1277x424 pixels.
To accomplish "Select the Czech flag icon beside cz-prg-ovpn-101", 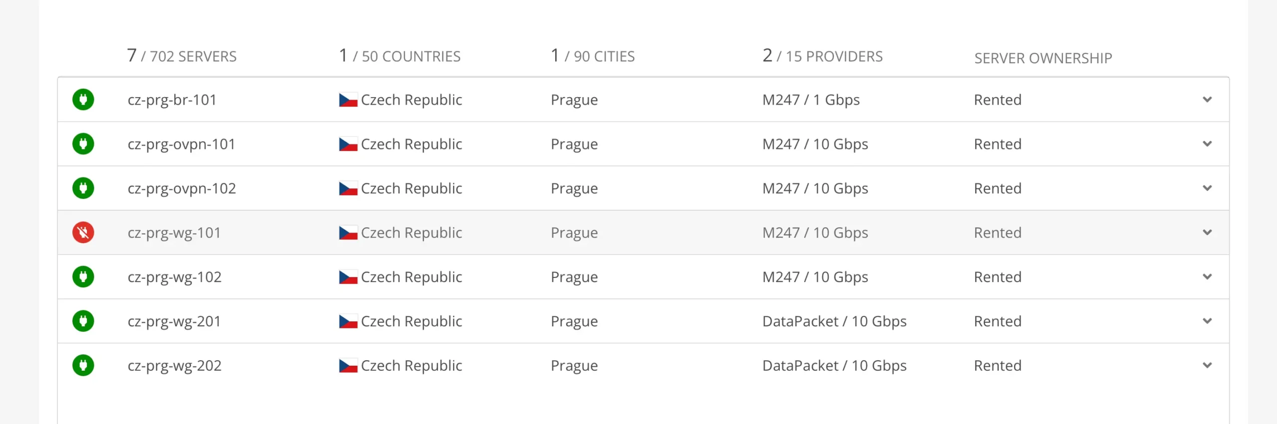I will [348, 143].
